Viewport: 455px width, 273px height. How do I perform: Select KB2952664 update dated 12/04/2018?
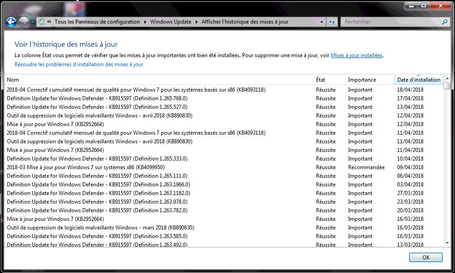(223, 124)
